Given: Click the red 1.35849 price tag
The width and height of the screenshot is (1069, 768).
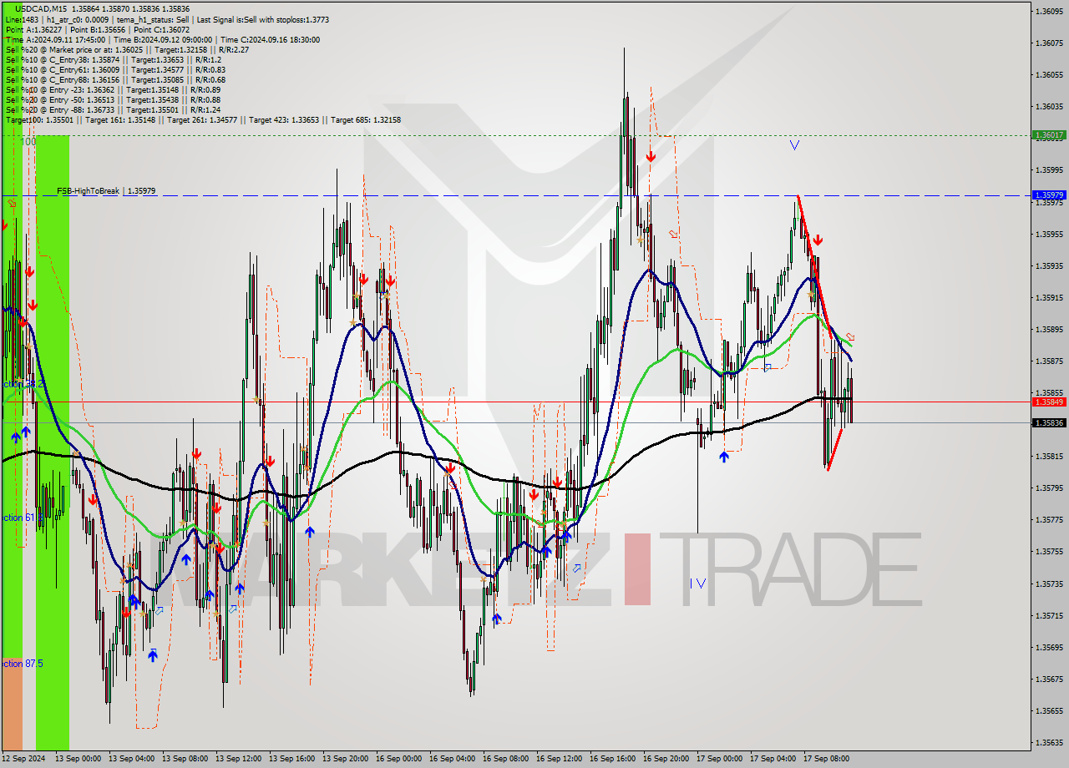Looking at the screenshot, I should coord(1049,402).
